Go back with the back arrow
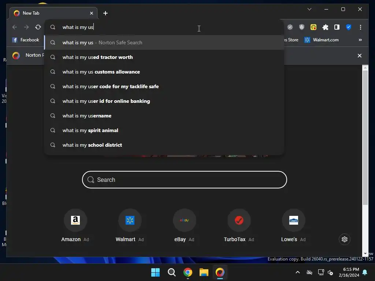Screen dimensions: 375x281 [15, 27]
